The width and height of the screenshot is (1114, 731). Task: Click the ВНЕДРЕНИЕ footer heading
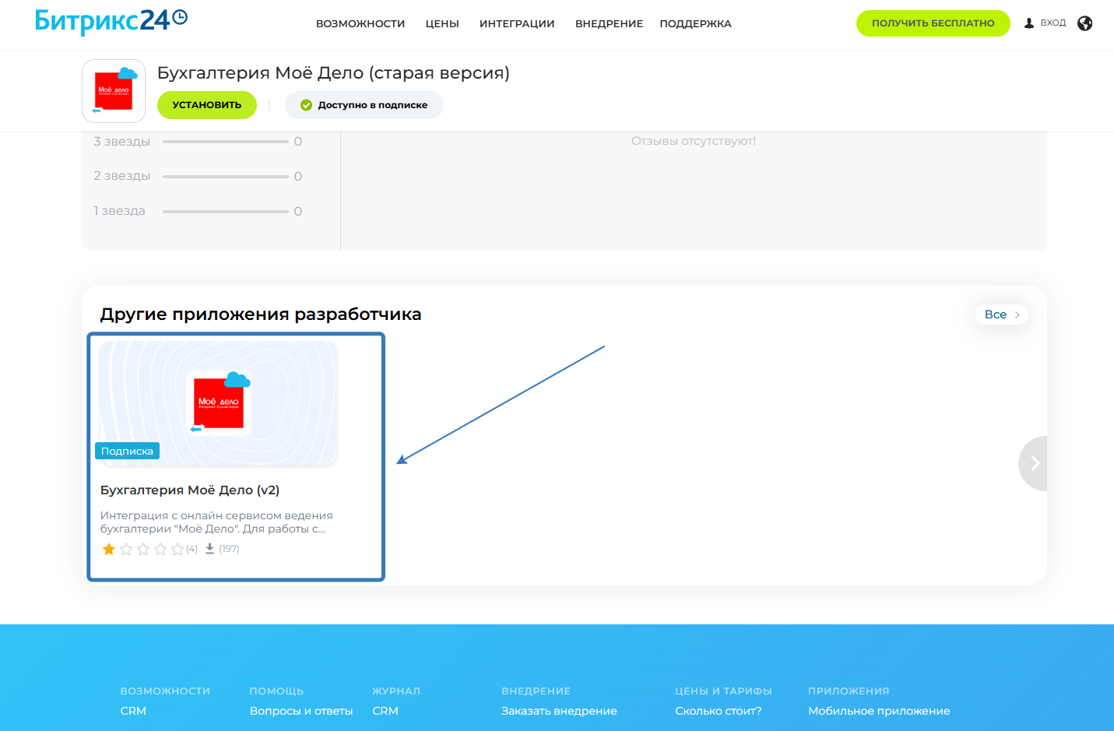[536, 691]
